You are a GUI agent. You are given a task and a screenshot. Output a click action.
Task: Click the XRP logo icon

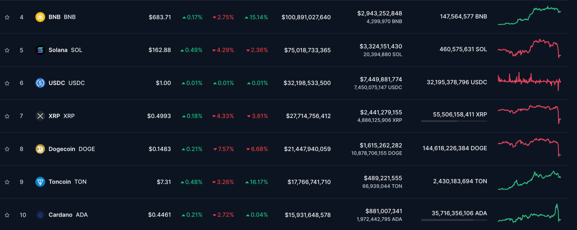pos(41,116)
